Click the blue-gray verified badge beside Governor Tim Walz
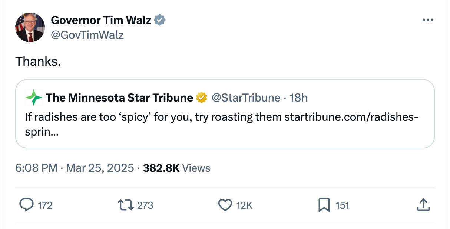The height and width of the screenshot is (229, 450). point(160,20)
